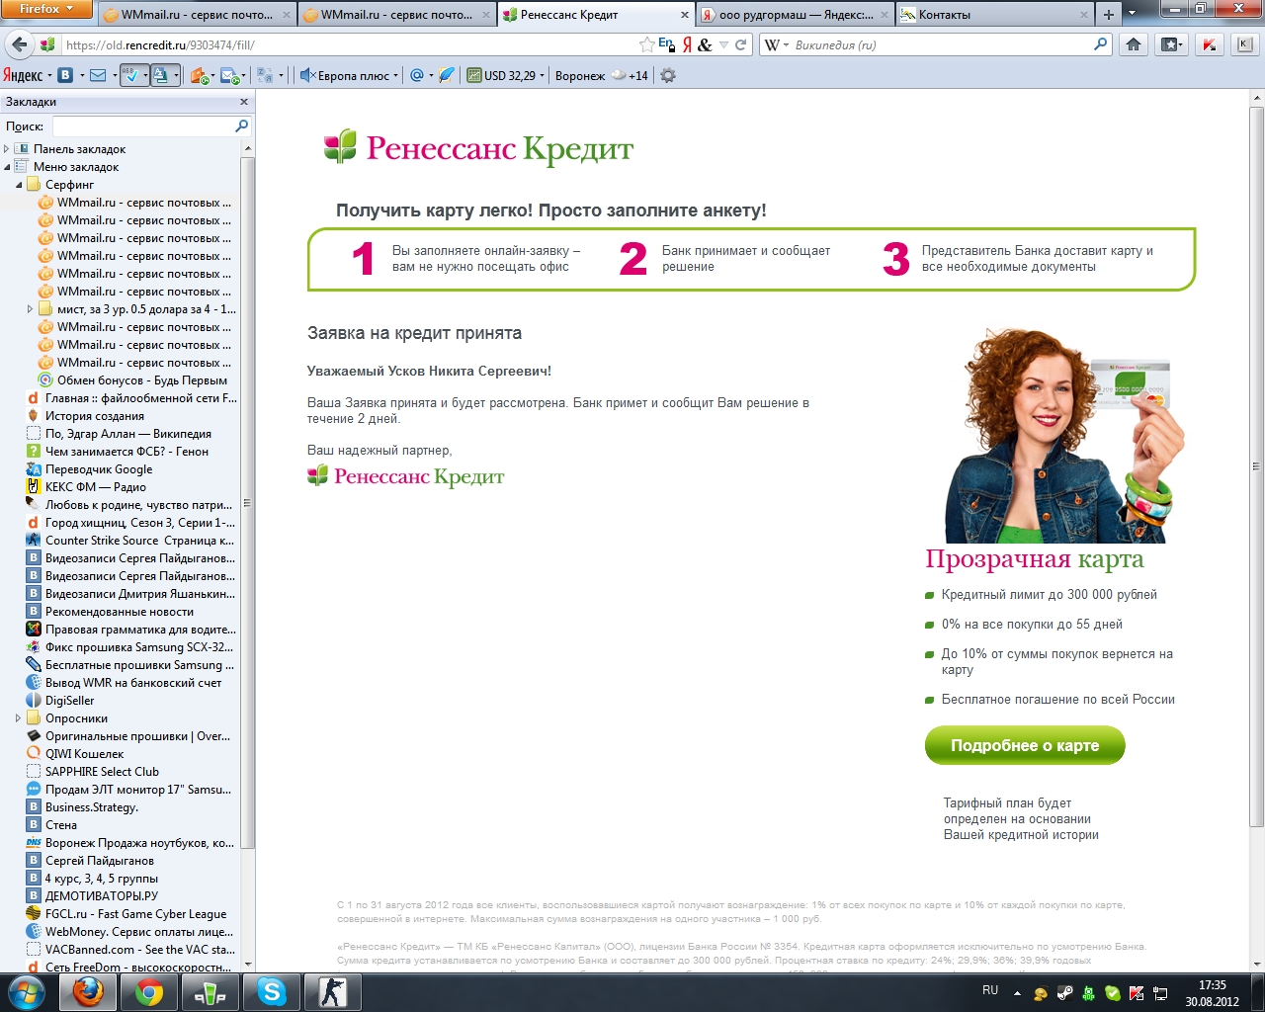Open Google Chrome from the taskbar
Image resolution: width=1265 pixels, height=1012 pixels.
(149, 992)
